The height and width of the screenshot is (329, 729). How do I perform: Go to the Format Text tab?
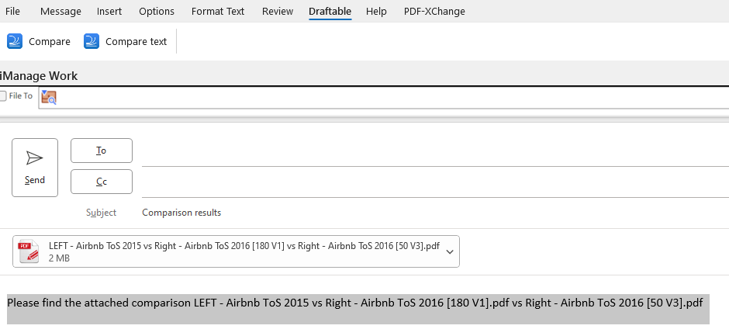(218, 11)
